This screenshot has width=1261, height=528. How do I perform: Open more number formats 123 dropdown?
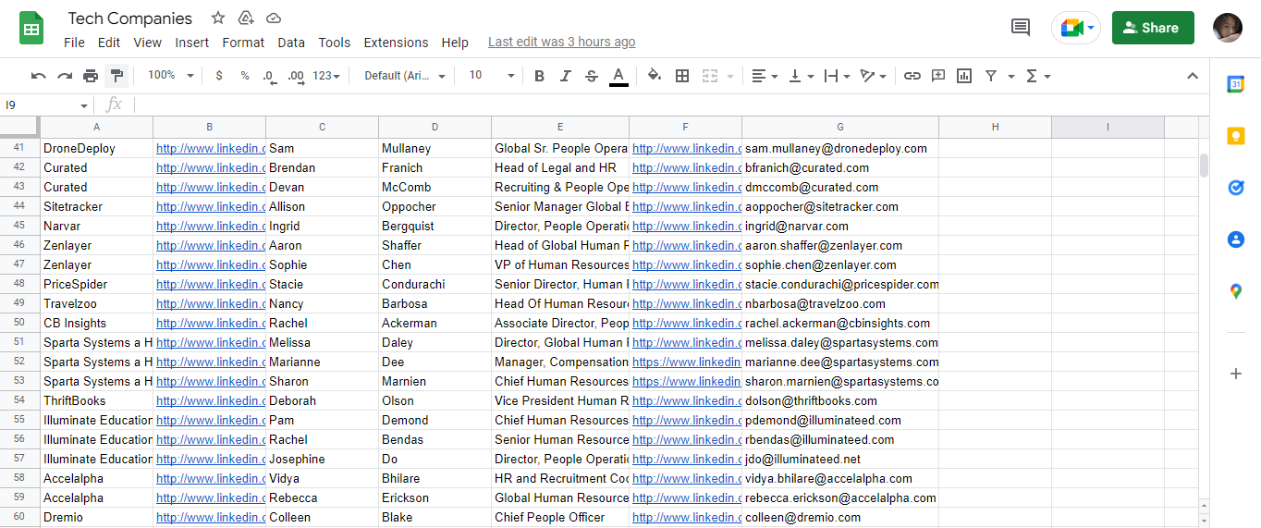click(326, 76)
